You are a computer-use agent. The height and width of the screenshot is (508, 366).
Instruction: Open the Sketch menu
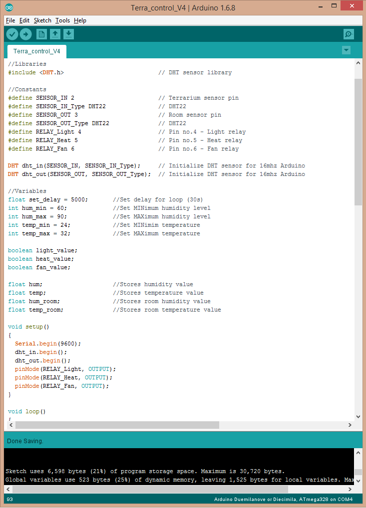[x=42, y=20]
